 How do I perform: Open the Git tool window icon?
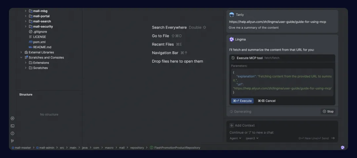13,141
